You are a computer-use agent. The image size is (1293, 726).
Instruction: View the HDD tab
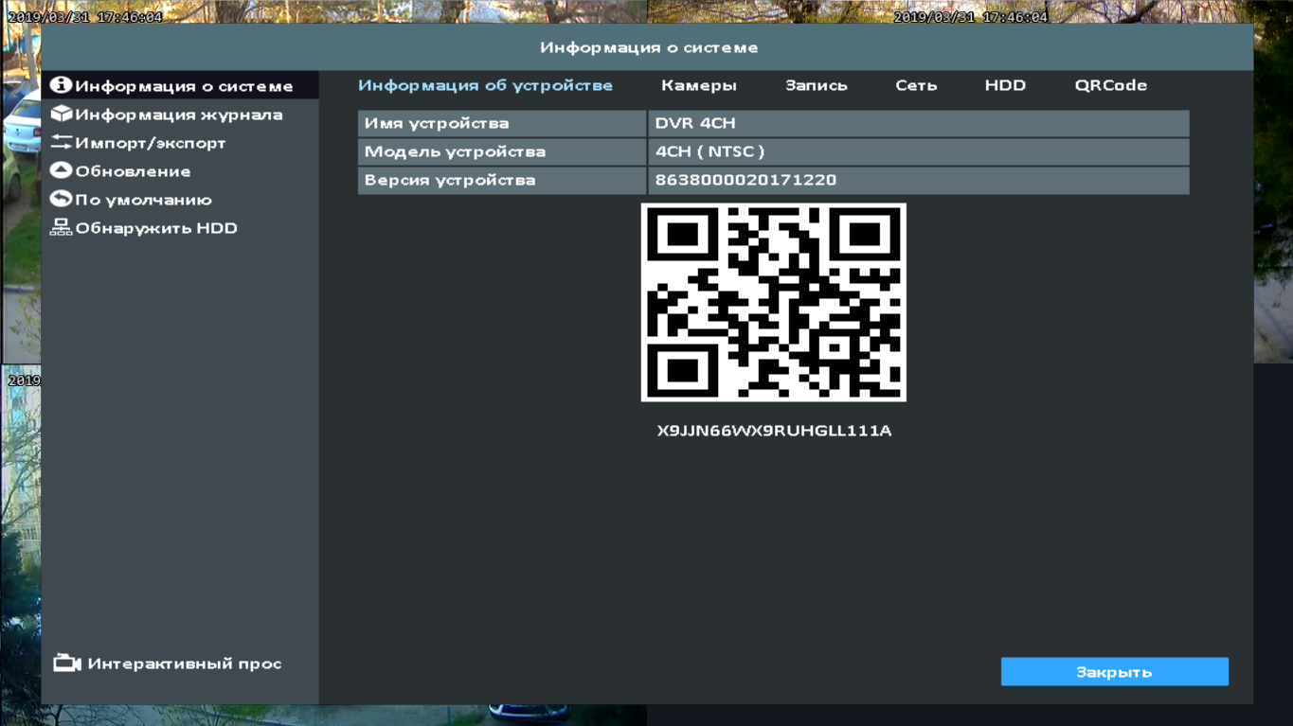1005,85
